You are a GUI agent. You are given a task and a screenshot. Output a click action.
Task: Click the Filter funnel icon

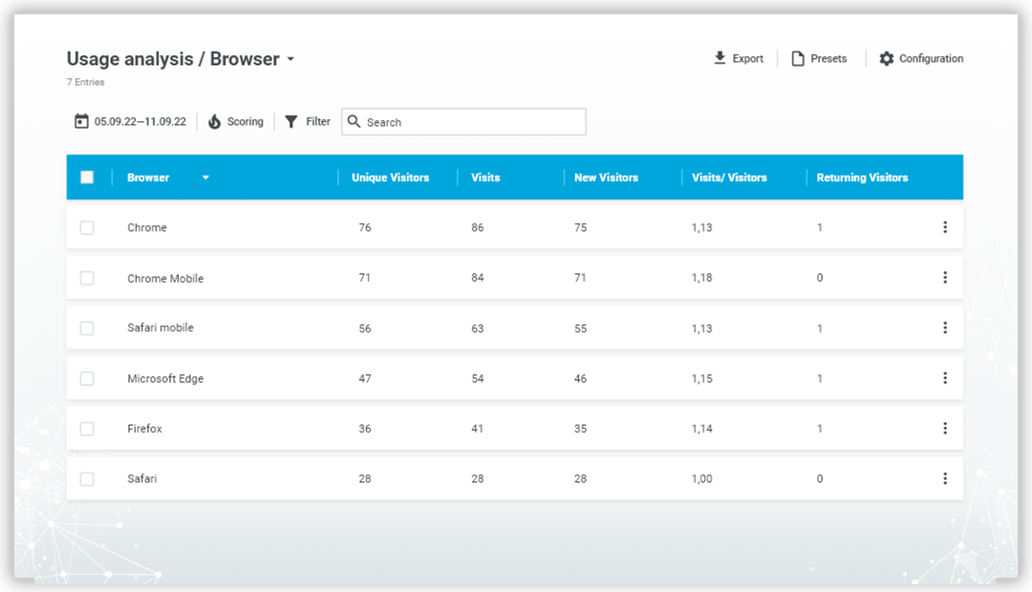pyautogui.click(x=290, y=121)
